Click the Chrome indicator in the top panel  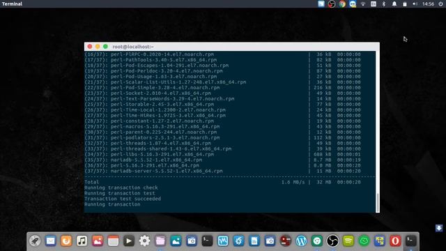[x=342, y=3]
